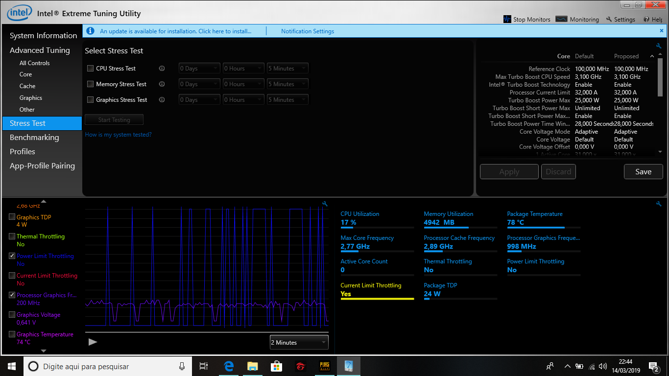Open wrench settings for the monitor graph

pyautogui.click(x=325, y=204)
